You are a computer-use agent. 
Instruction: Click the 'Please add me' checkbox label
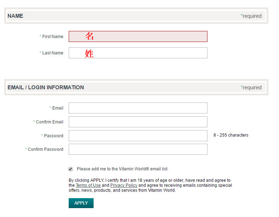(x=122, y=169)
